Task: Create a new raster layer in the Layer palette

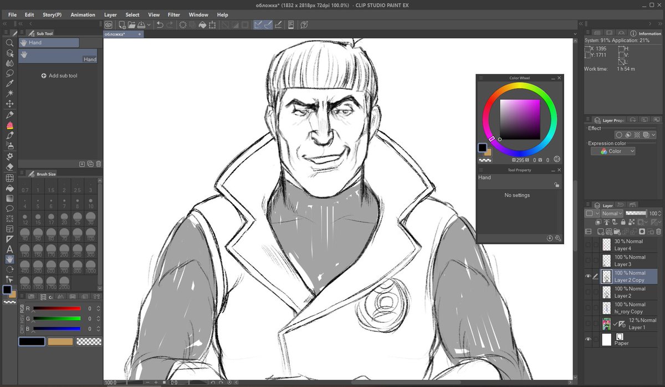Action: 600,231
